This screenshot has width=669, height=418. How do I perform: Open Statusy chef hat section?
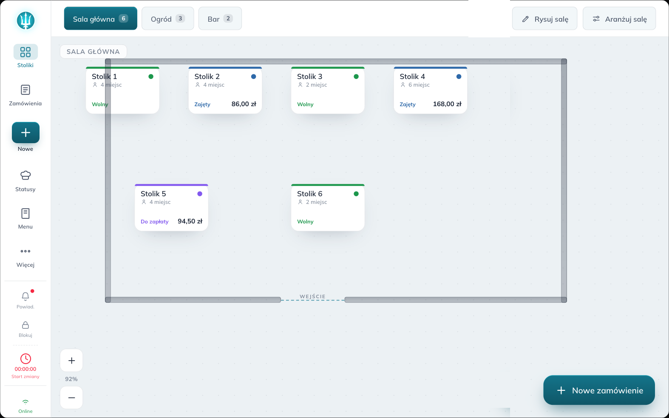(26, 181)
